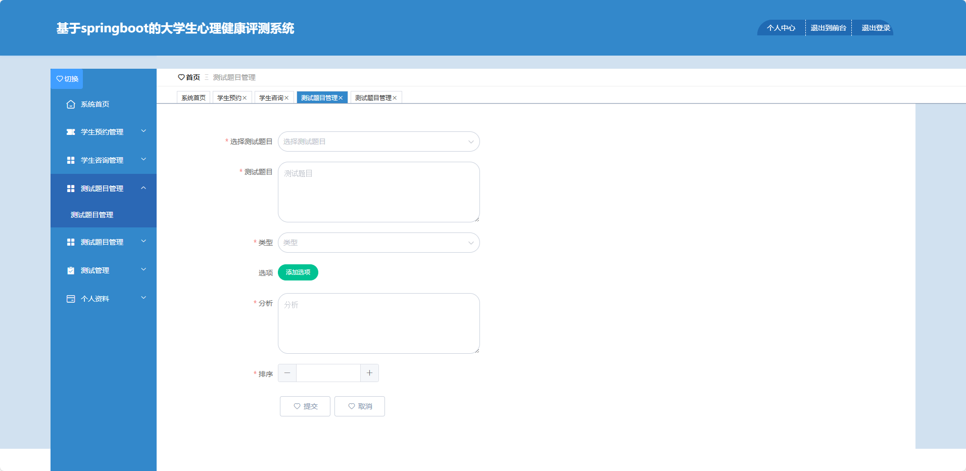
Task: Close the active 测试题目管理 tab
Action: click(x=341, y=98)
